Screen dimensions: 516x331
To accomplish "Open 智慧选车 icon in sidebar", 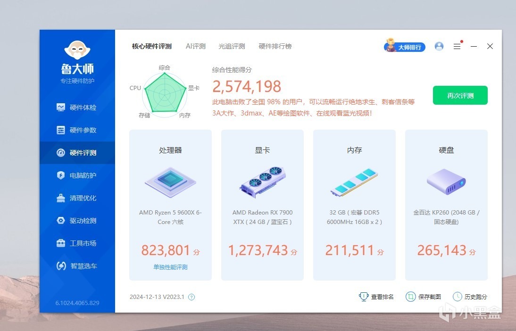I will [x=61, y=265].
